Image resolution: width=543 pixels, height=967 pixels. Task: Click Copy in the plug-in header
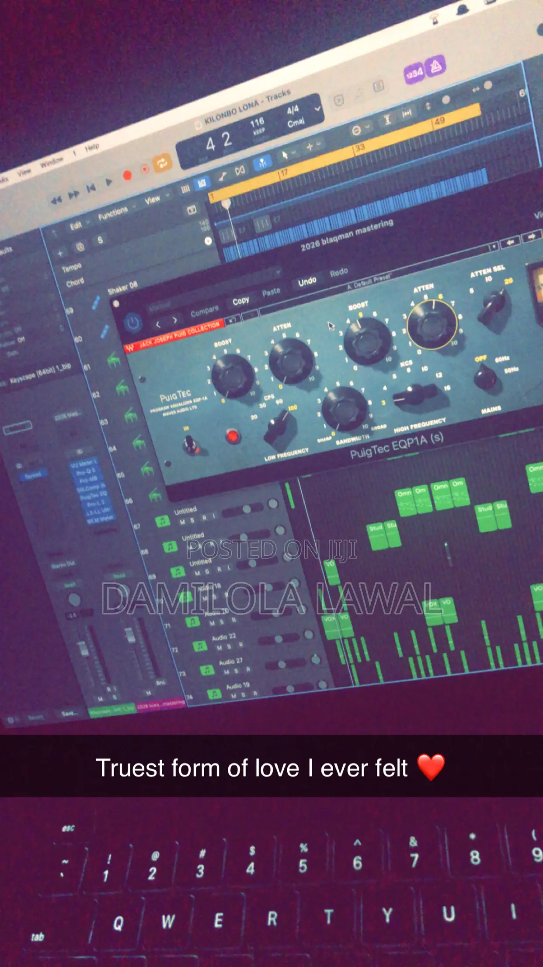(x=241, y=301)
